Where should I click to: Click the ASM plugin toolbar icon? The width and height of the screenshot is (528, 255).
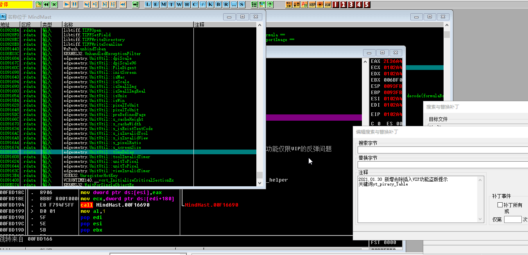coord(328,5)
